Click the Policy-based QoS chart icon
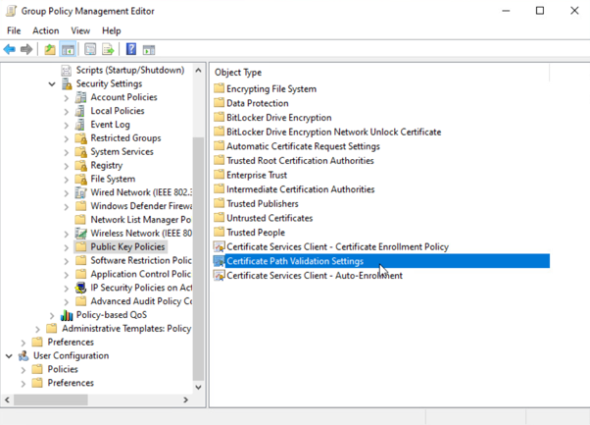Image resolution: width=590 pixels, height=425 pixels. point(67,315)
